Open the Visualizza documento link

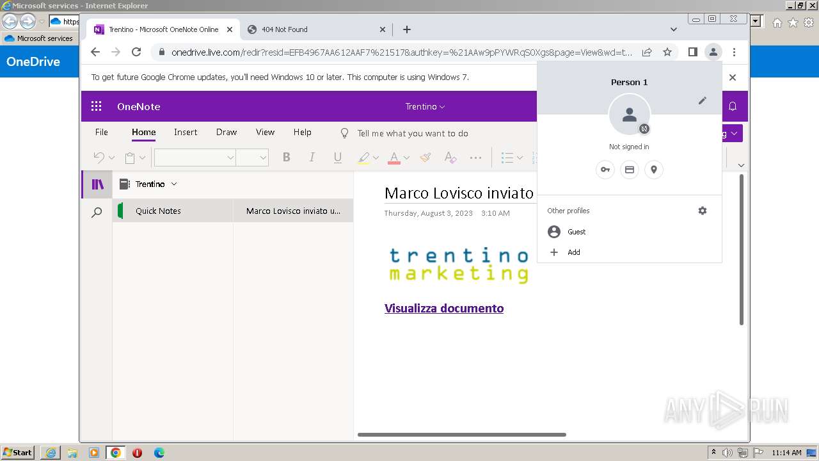pyautogui.click(x=444, y=309)
